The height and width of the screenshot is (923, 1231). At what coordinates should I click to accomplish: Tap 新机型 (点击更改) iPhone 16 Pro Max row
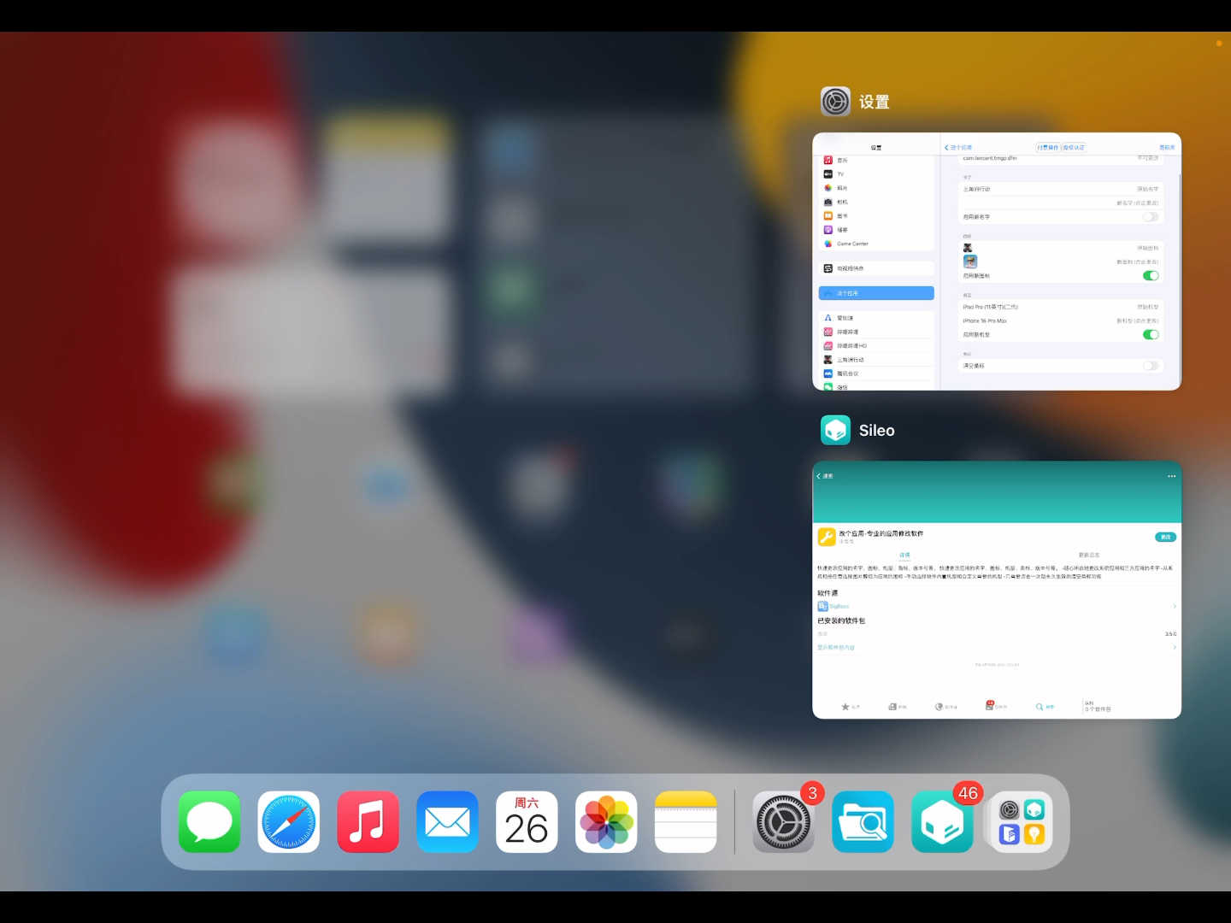[x=1061, y=321]
